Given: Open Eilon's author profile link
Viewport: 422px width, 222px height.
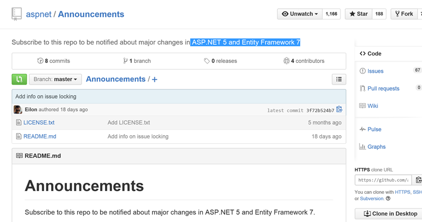Looking at the screenshot, I should [31, 110].
